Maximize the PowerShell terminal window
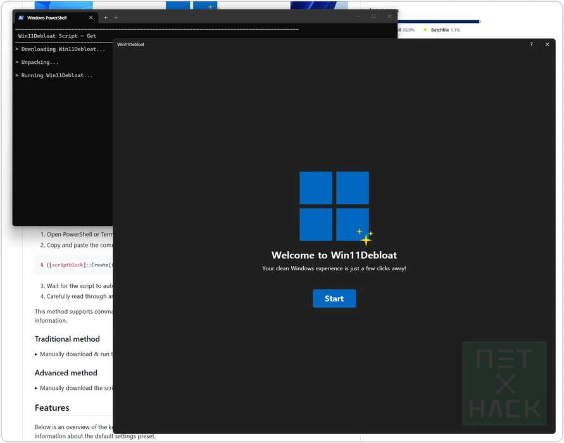The height and width of the screenshot is (443, 564). tap(373, 16)
